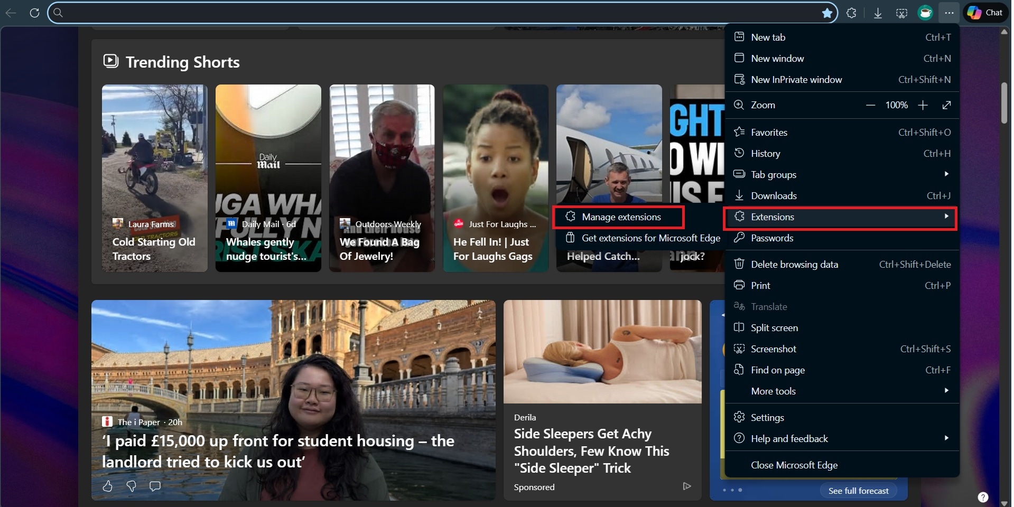Open Settings from the menu
Viewport: 1014px width, 507px height.
pos(842,417)
